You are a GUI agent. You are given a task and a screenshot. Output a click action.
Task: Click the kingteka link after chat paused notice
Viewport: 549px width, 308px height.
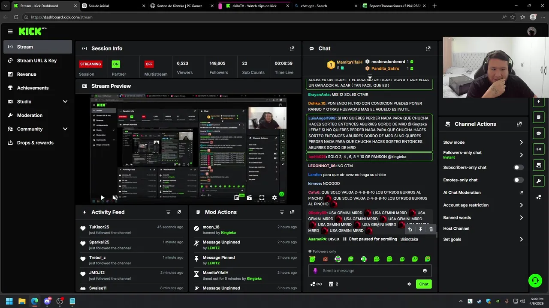pos(409,239)
